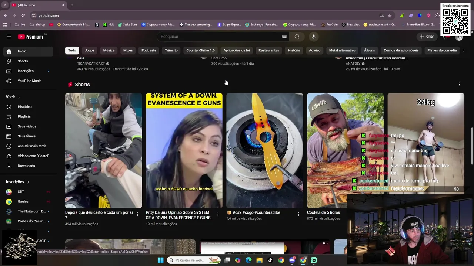The height and width of the screenshot is (266, 474).
Task: Start voice search with the microphone
Action: point(314,37)
